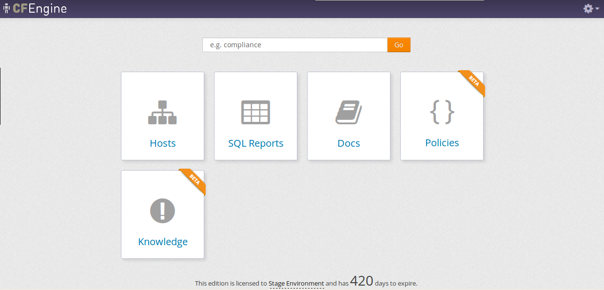Click the orange Go button
Viewport: 604px width, 290px height.
tap(399, 45)
